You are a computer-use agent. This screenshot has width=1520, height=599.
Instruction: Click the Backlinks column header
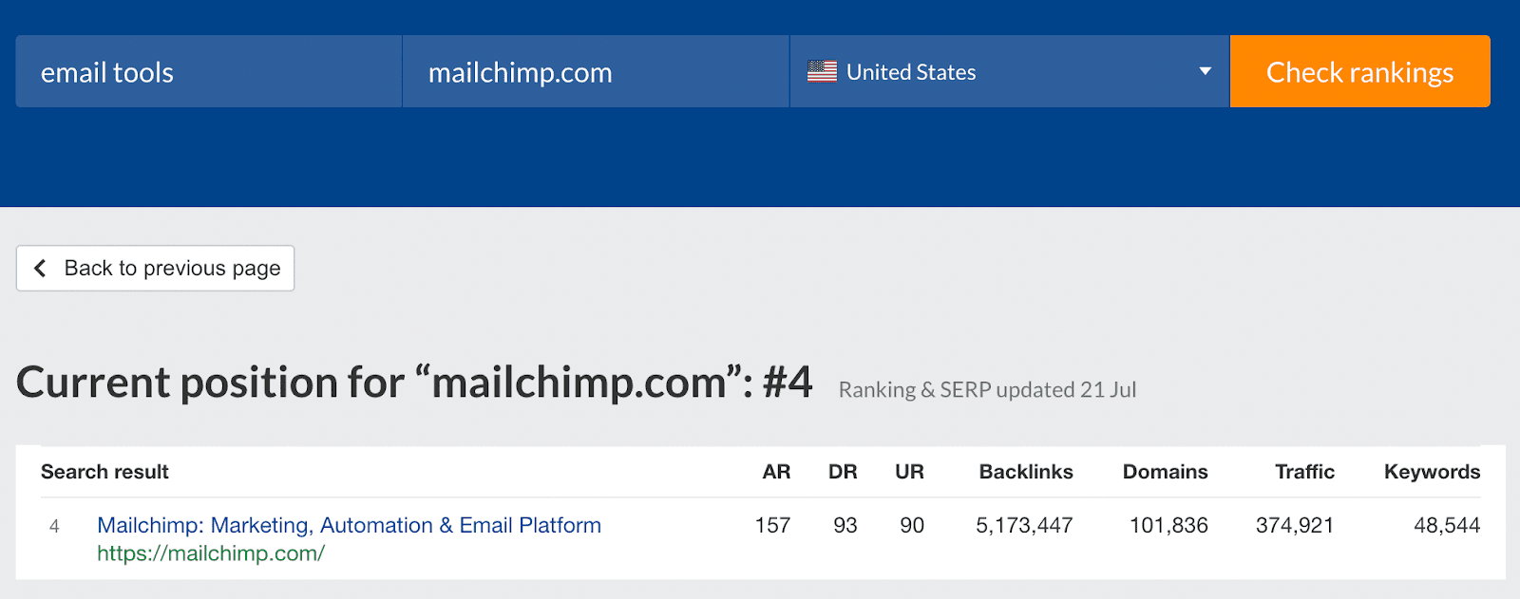(1026, 472)
